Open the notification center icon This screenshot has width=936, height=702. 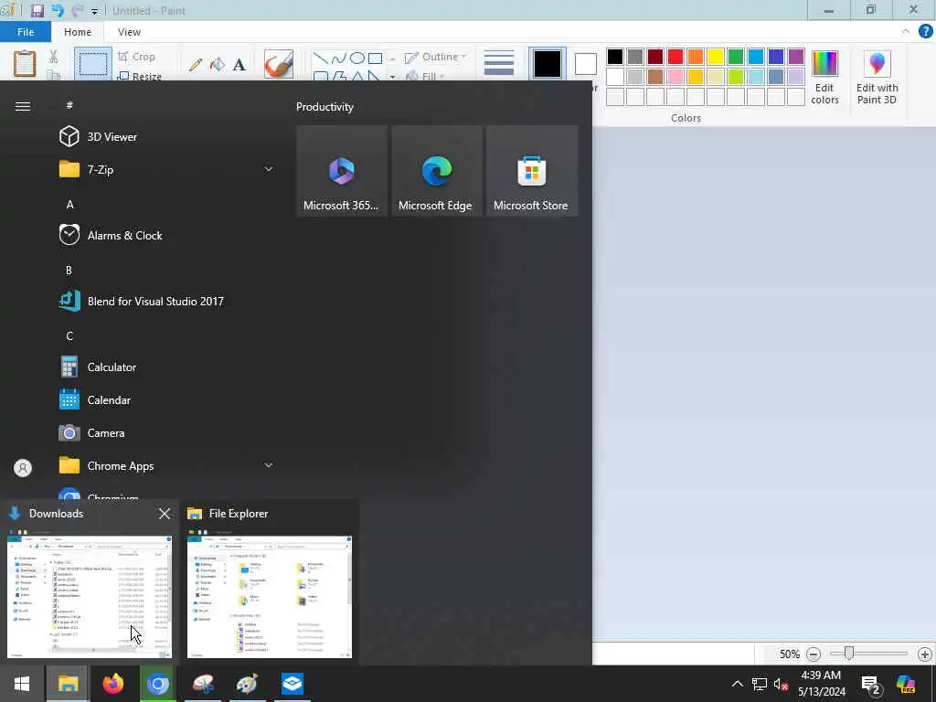pyautogui.click(x=871, y=686)
